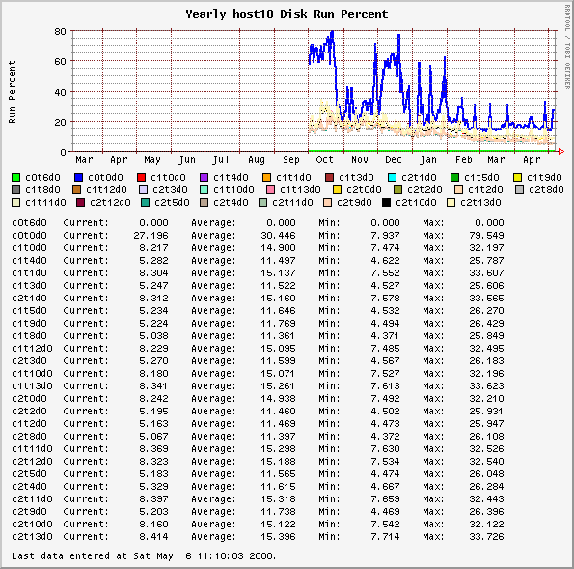Click the c2t13d0 Max value 33.726

(486, 537)
